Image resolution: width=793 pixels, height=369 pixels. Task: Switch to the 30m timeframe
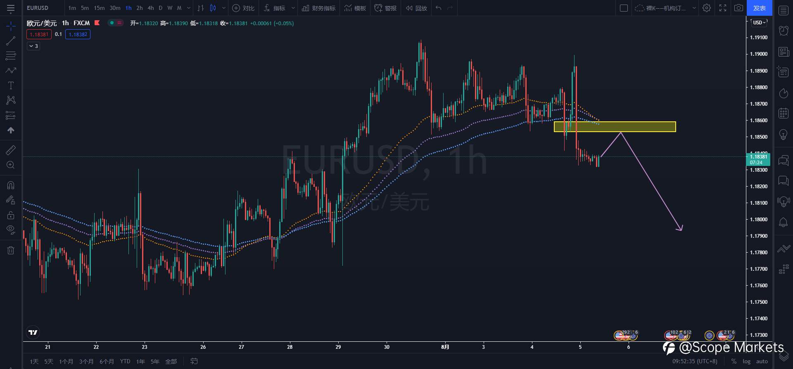click(115, 8)
